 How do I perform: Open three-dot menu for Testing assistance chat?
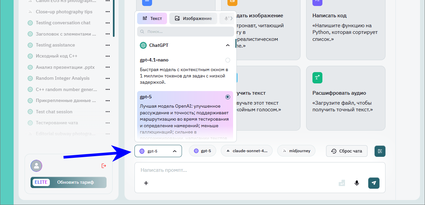click(108, 45)
